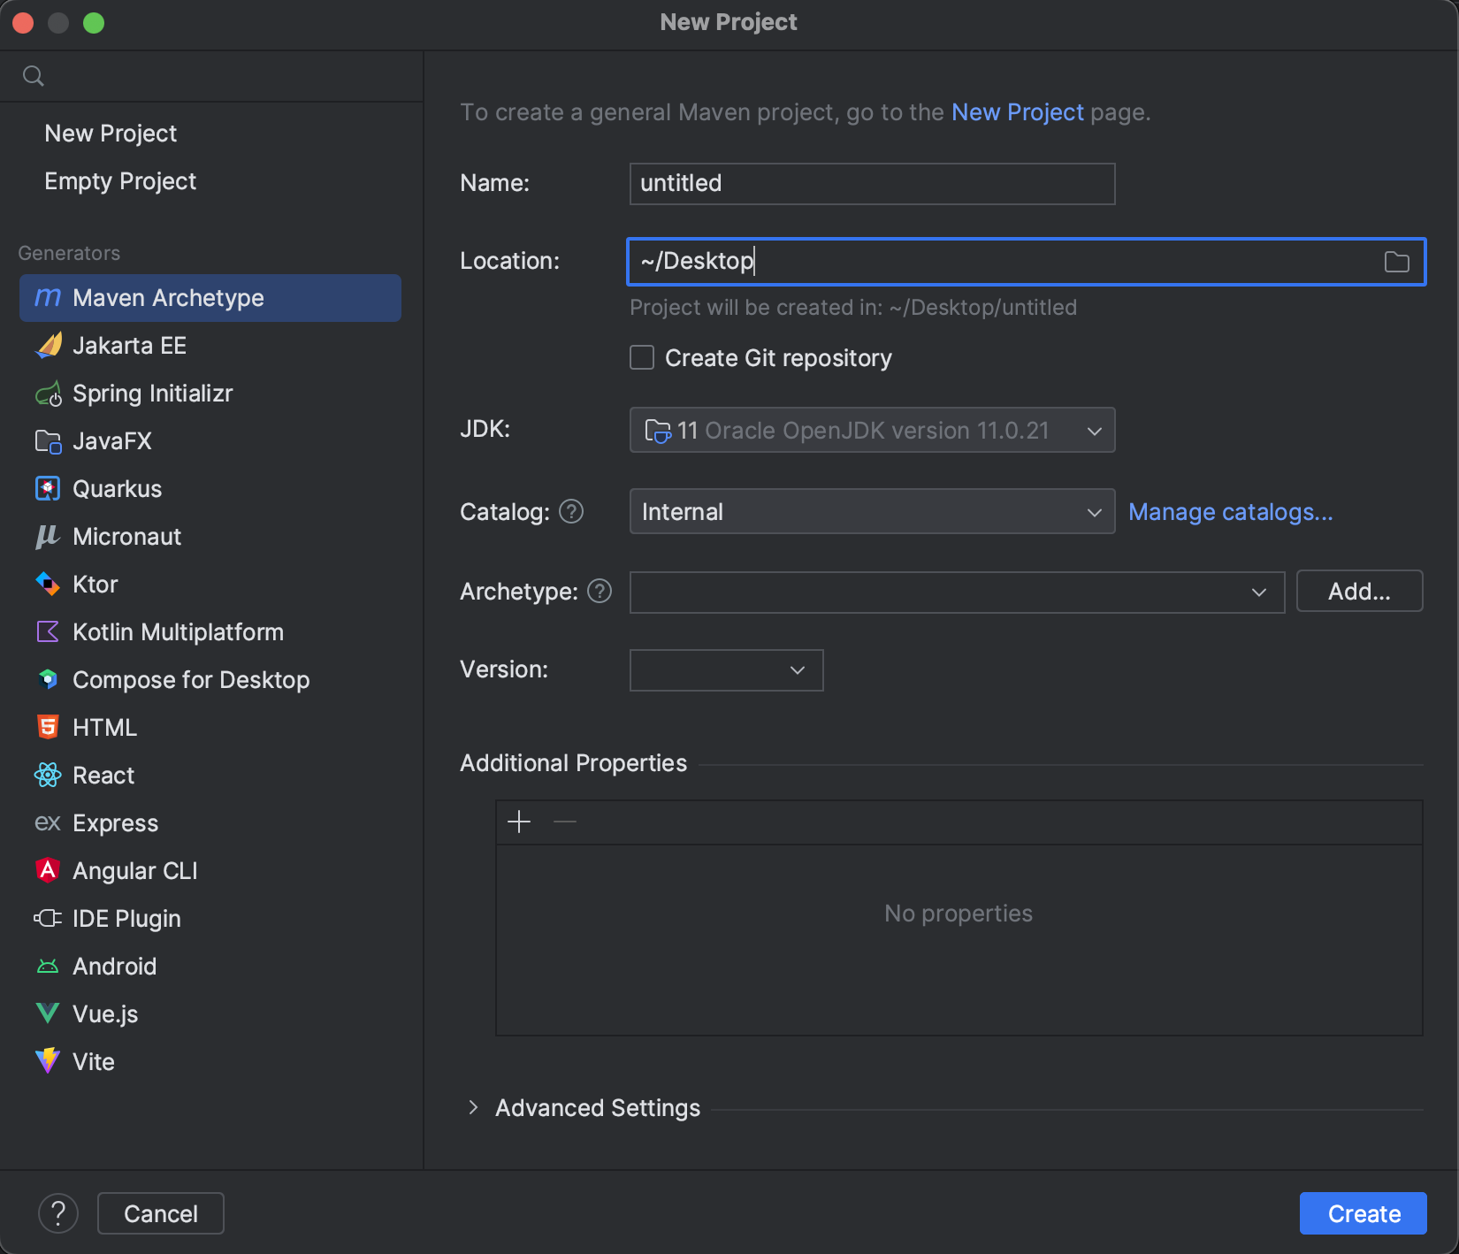The height and width of the screenshot is (1254, 1459).
Task: Click the Express ex icon
Action: pyautogui.click(x=48, y=823)
